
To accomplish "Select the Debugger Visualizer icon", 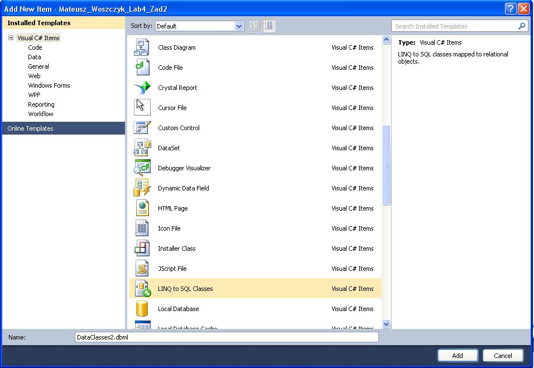I will (142, 168).
